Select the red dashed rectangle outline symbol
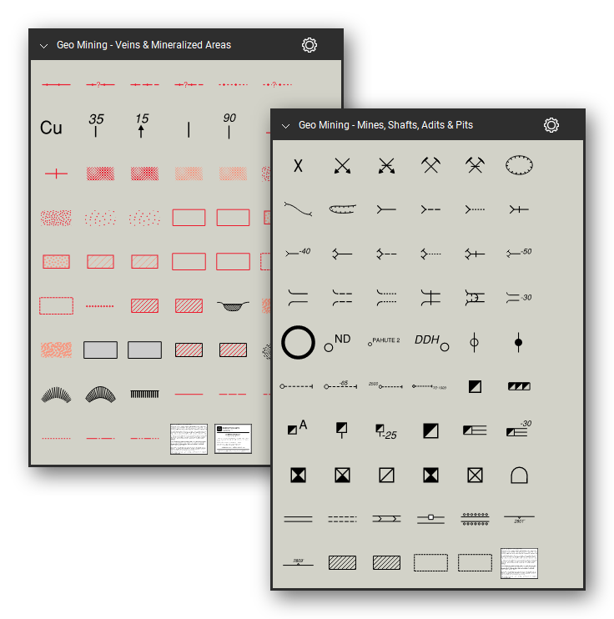The height and width of the screenshot is (619, 614). [56, 305]
